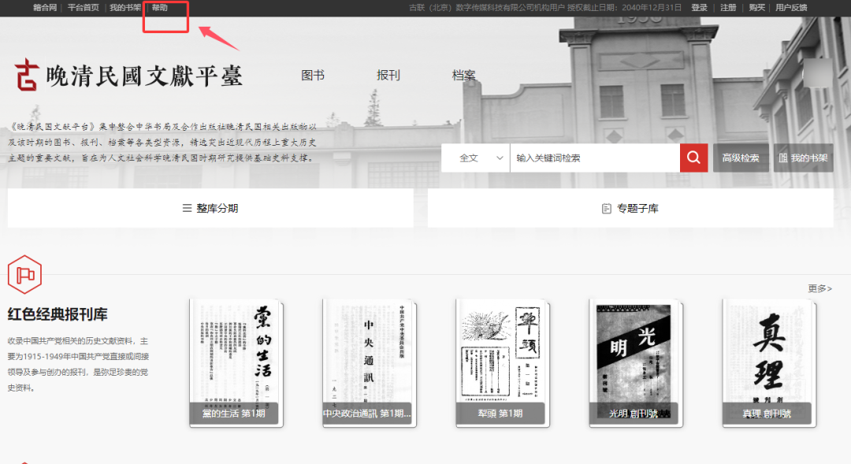
Task: Select the 光明 創刊號 cover thumbnail
Action: point(635,362)
